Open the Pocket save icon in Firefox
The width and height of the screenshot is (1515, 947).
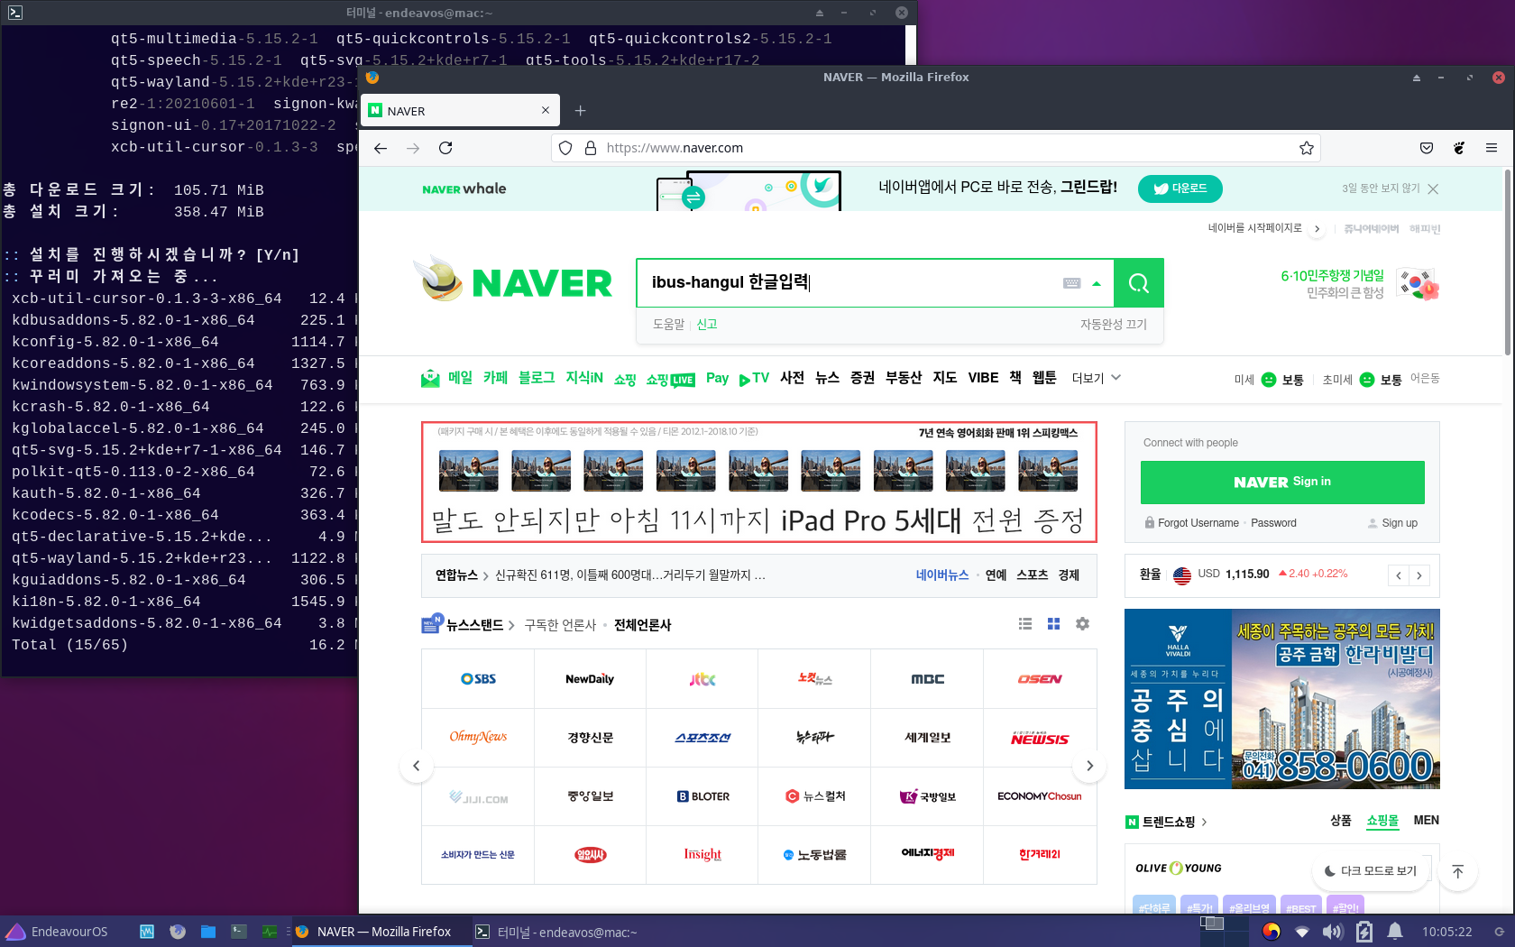pos(1427,148)
